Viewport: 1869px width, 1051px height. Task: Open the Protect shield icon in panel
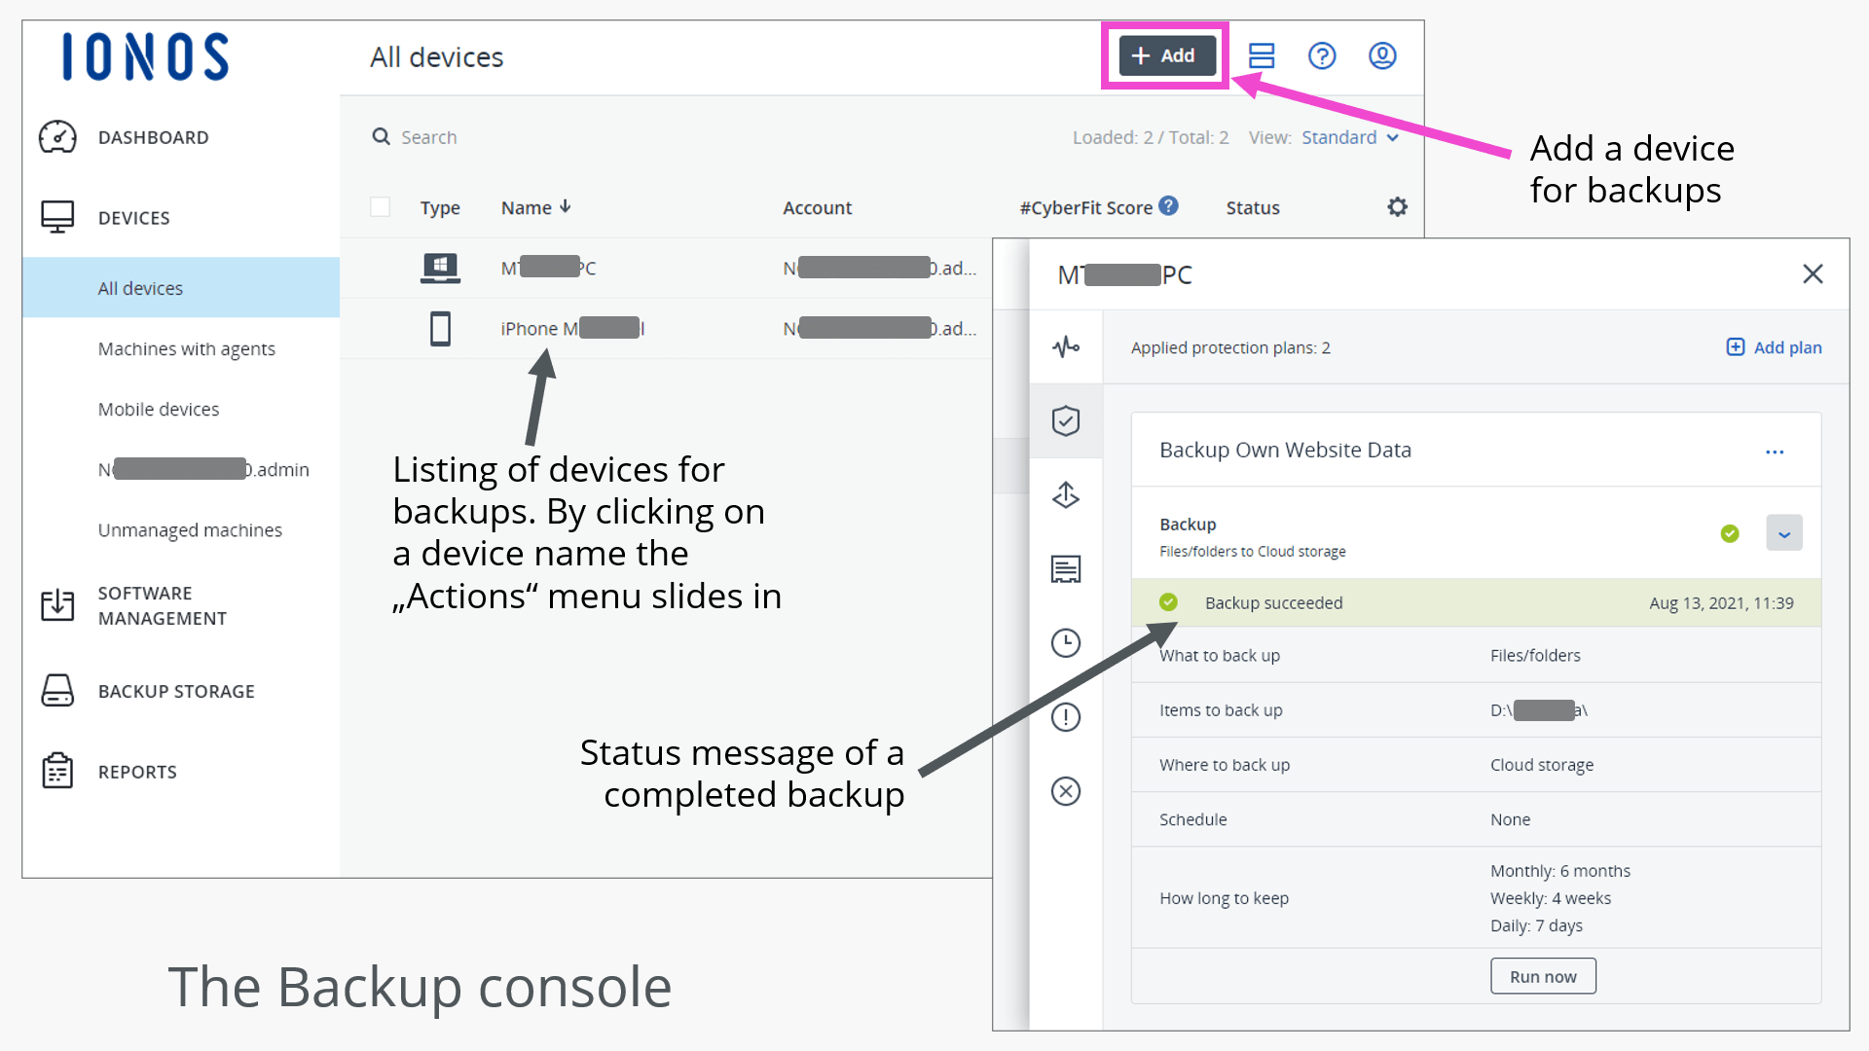tap(1066, 420)
